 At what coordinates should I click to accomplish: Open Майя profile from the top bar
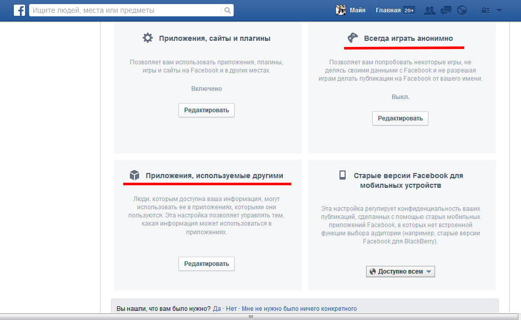pyautogui.click(x=351, y=10)
